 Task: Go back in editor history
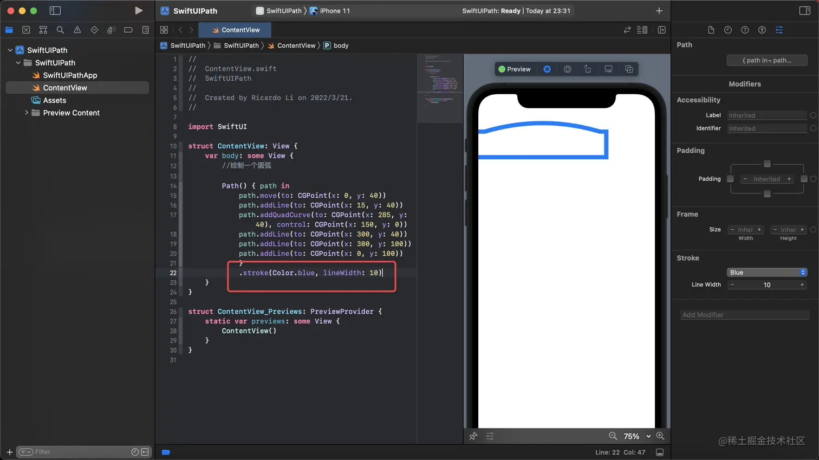click(x=180, y=30)
